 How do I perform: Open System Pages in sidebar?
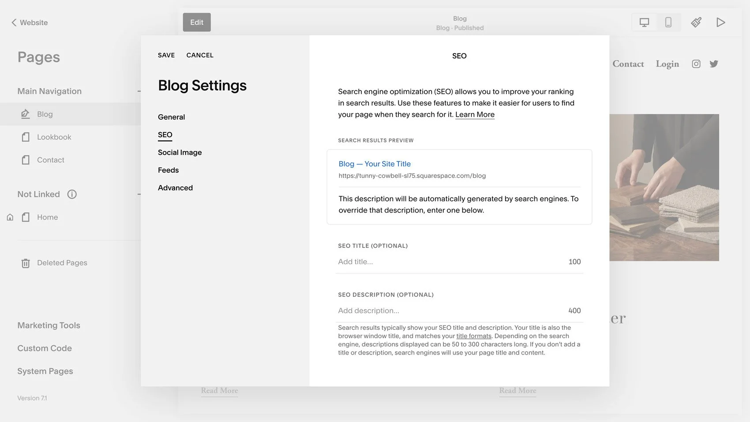click(45, 371)
